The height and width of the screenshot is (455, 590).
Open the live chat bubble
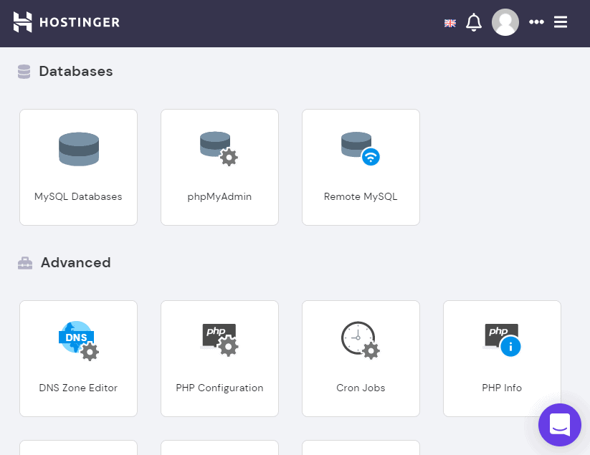[x=559, y=425]
